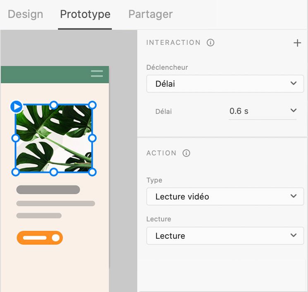Click the left-middle selection handle of image

pos(15,138)
